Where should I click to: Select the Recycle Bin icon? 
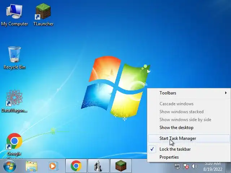[14, 58]
